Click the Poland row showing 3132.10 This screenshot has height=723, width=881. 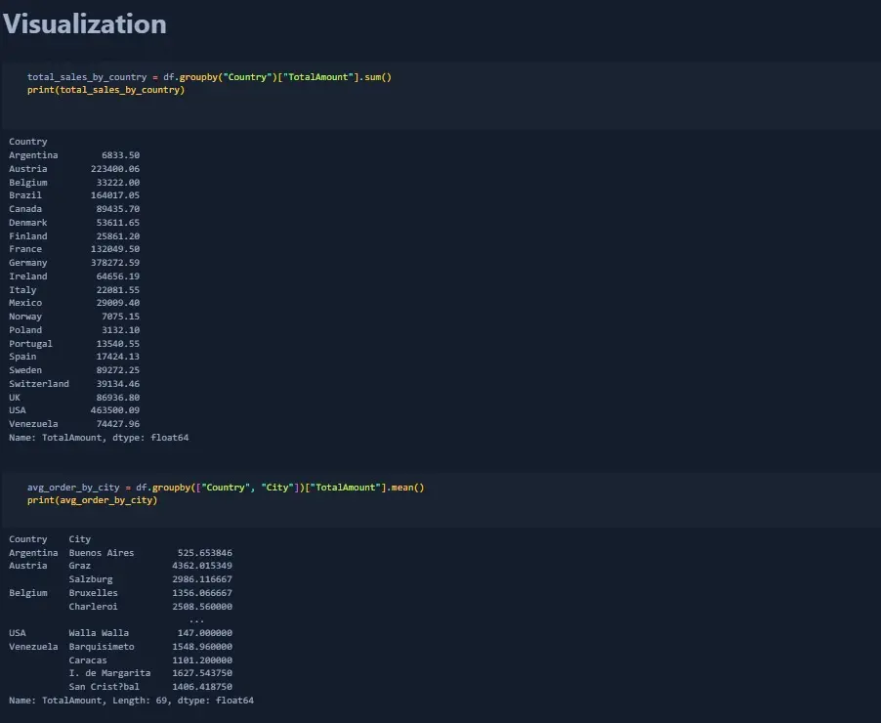[x=74, y=330]
